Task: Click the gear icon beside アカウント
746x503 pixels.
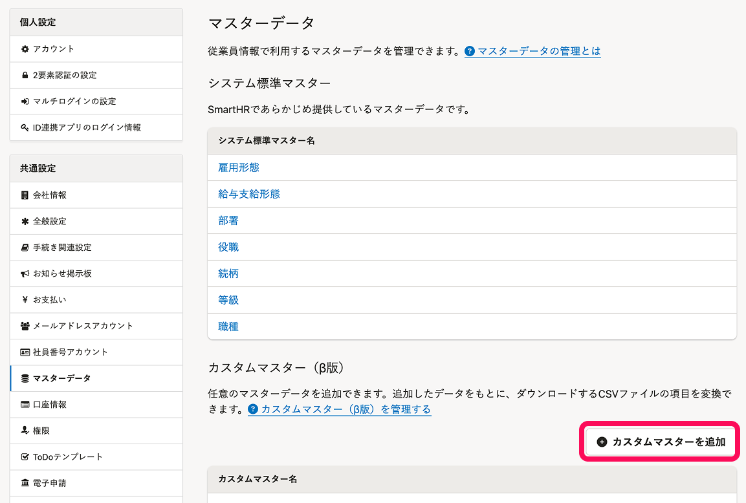Action: click(25, 49)
